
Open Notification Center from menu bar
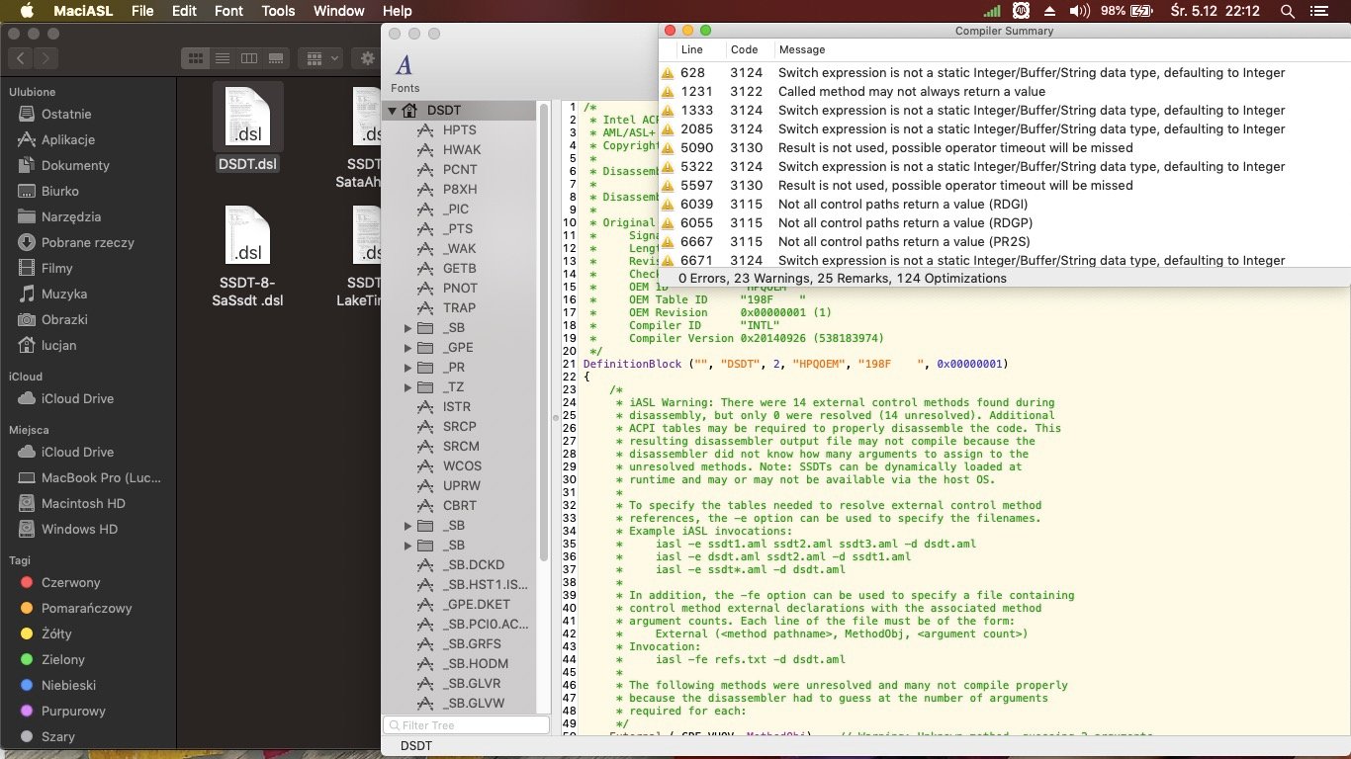click(1317, 11)
